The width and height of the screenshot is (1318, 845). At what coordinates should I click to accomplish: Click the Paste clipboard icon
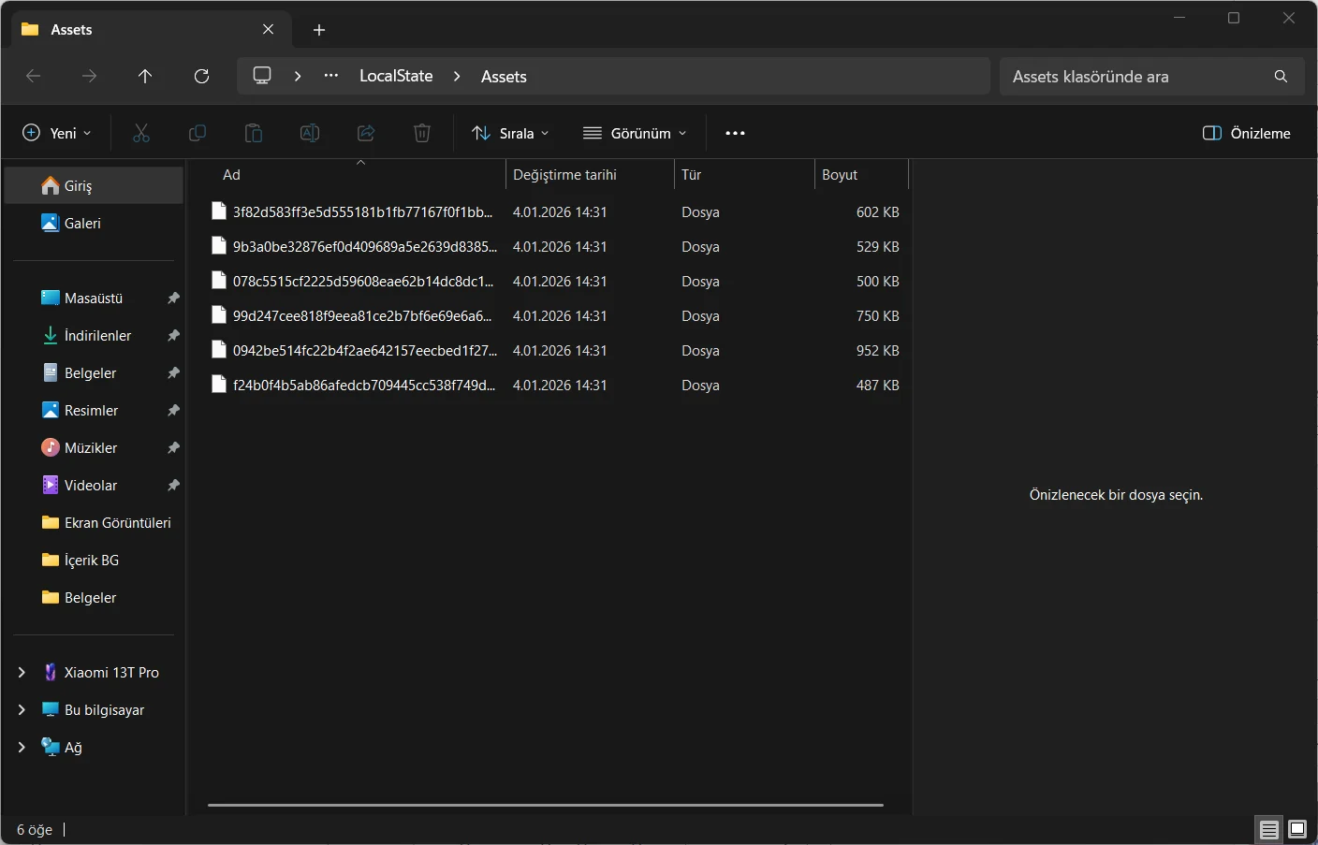(x=254, y=133)
